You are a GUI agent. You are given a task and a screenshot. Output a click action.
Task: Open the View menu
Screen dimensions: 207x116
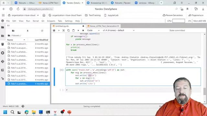coord(21,21)
